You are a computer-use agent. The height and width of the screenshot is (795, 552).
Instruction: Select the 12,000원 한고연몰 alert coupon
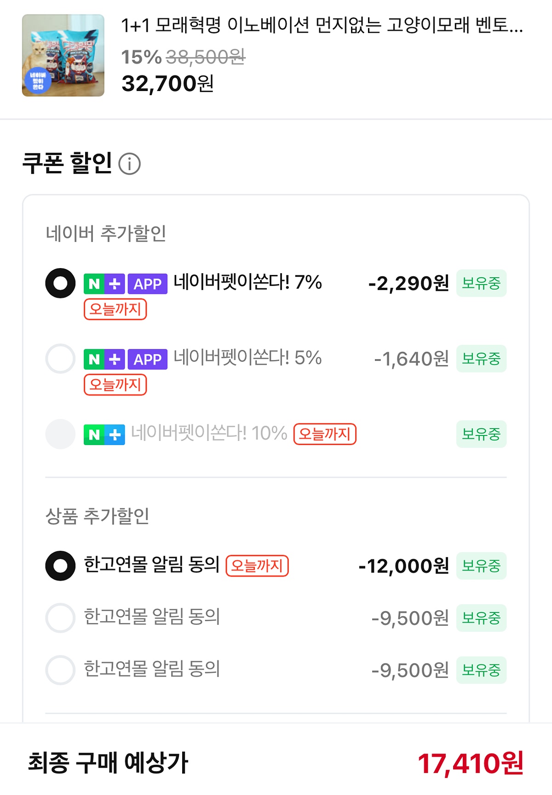(x=60, y=566)
